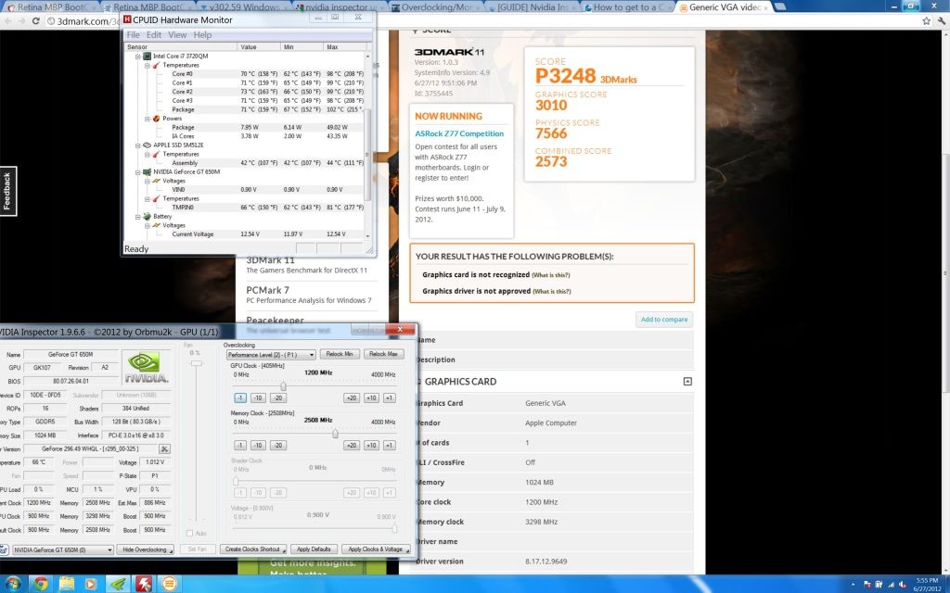Click the NVIDIA logo in NVIDIA Inspector
The height and width of the screenshot is (593, 950).
coord(146,367)
